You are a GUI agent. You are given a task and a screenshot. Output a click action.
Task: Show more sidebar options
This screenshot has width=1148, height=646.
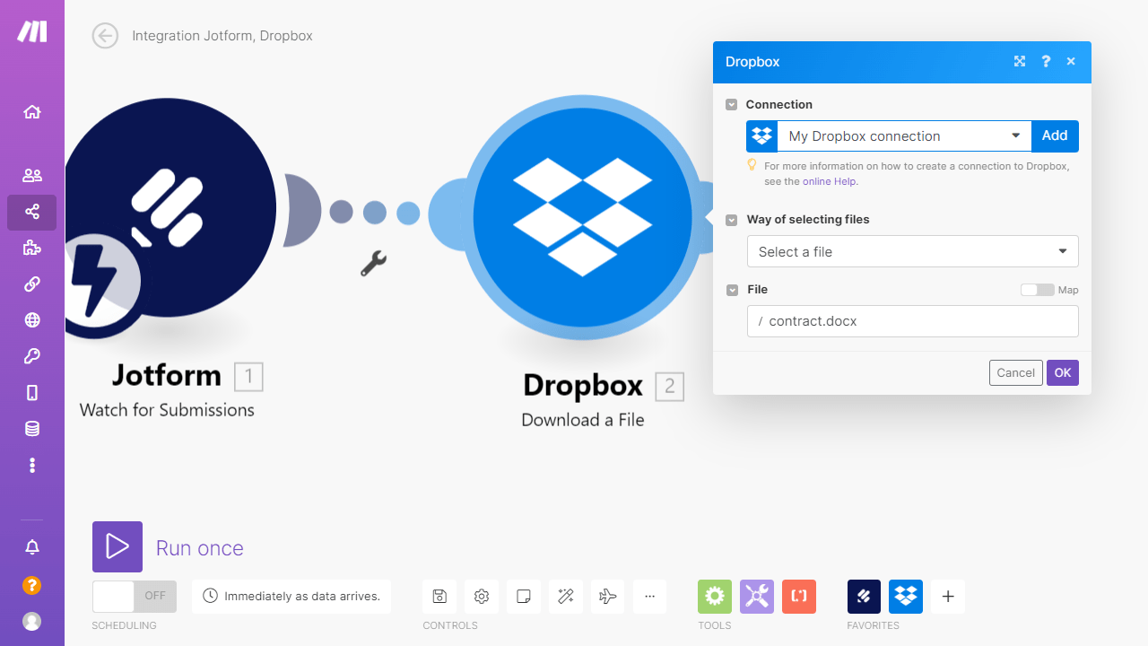pos(32,465)
